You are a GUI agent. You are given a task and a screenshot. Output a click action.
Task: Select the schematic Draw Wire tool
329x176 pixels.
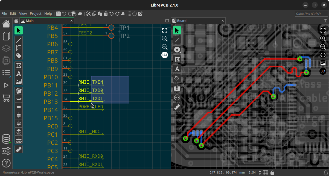pyautogui.click(x=19, y=40)
